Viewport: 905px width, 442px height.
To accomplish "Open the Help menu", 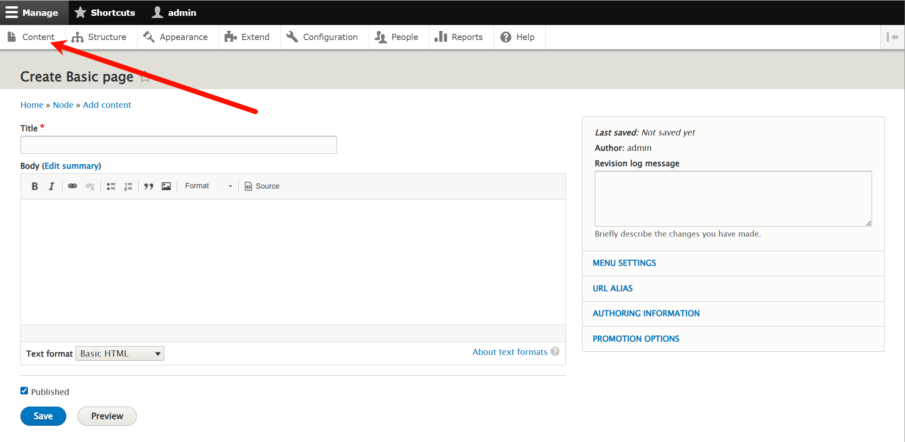I will [520, 37].
